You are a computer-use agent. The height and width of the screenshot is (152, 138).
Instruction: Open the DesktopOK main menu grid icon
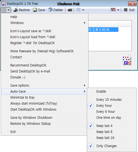[4, 10]
